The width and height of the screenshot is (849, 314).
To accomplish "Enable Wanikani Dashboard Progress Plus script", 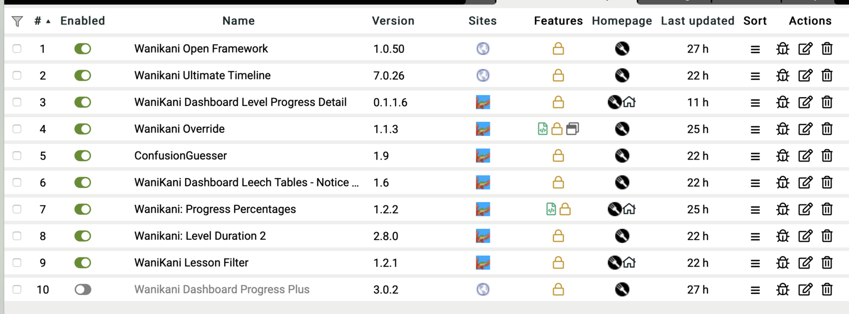I will pos(83,290).
